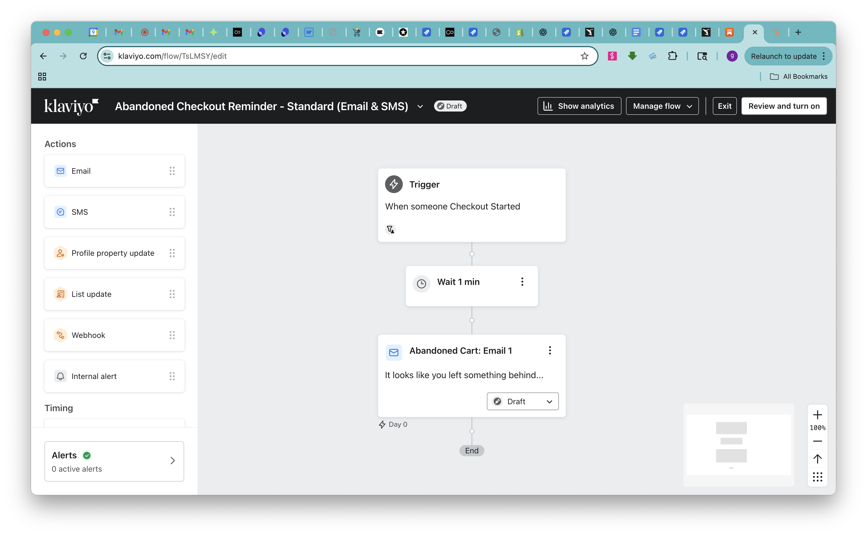The image size is (867, 536).
Task: Close the current Klaviyo tab
Action: pos(755,32)
